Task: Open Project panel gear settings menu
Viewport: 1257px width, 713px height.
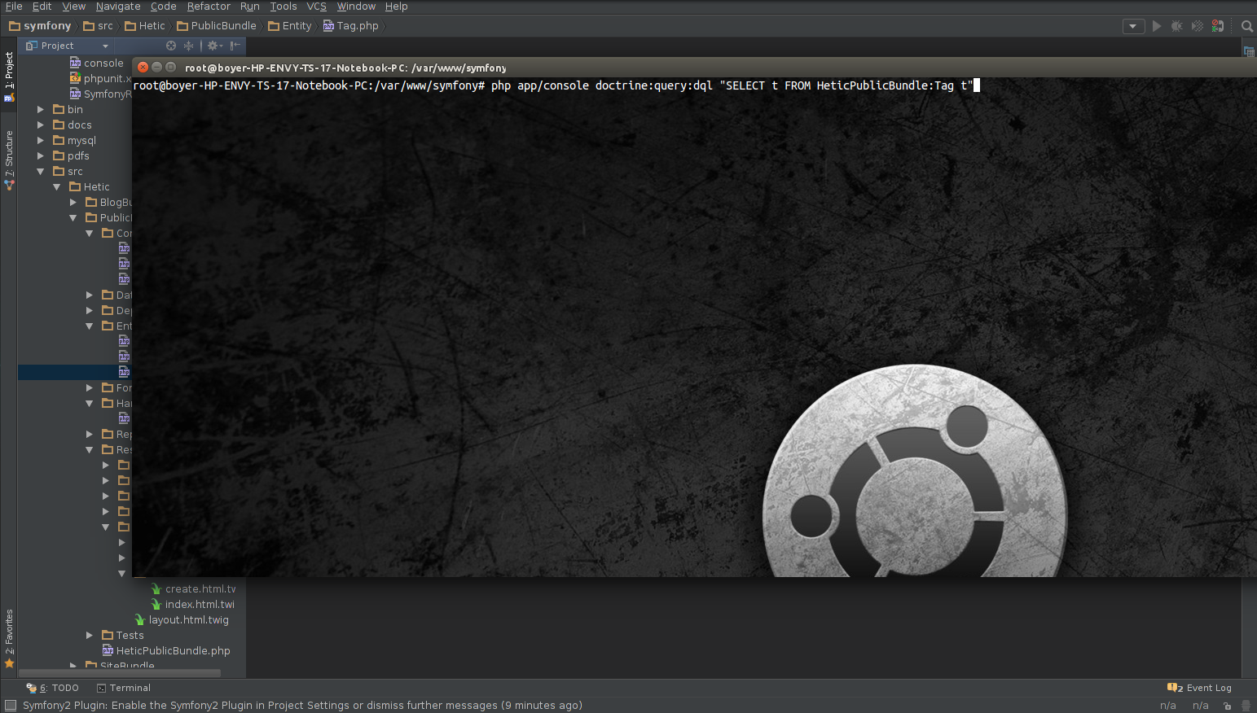Action: (x=214, y=46)
